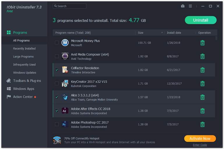
Task: Click the green Uninstall button
Action: (x=201, y=20)
